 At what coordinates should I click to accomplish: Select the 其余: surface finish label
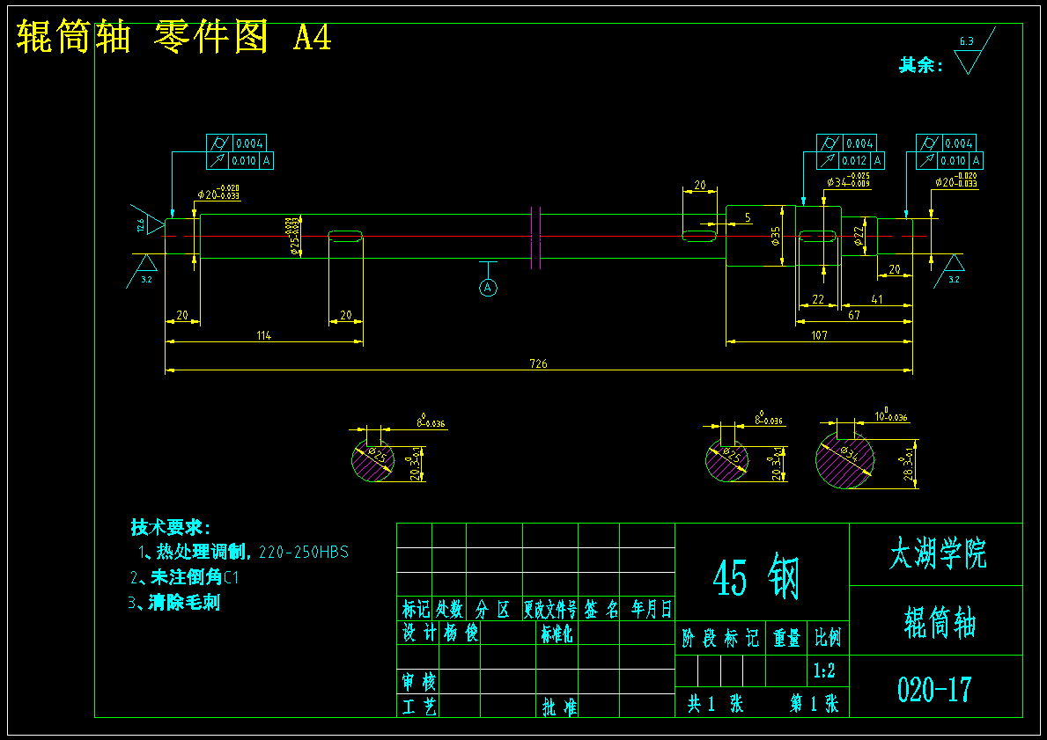(x=921, y=65)
